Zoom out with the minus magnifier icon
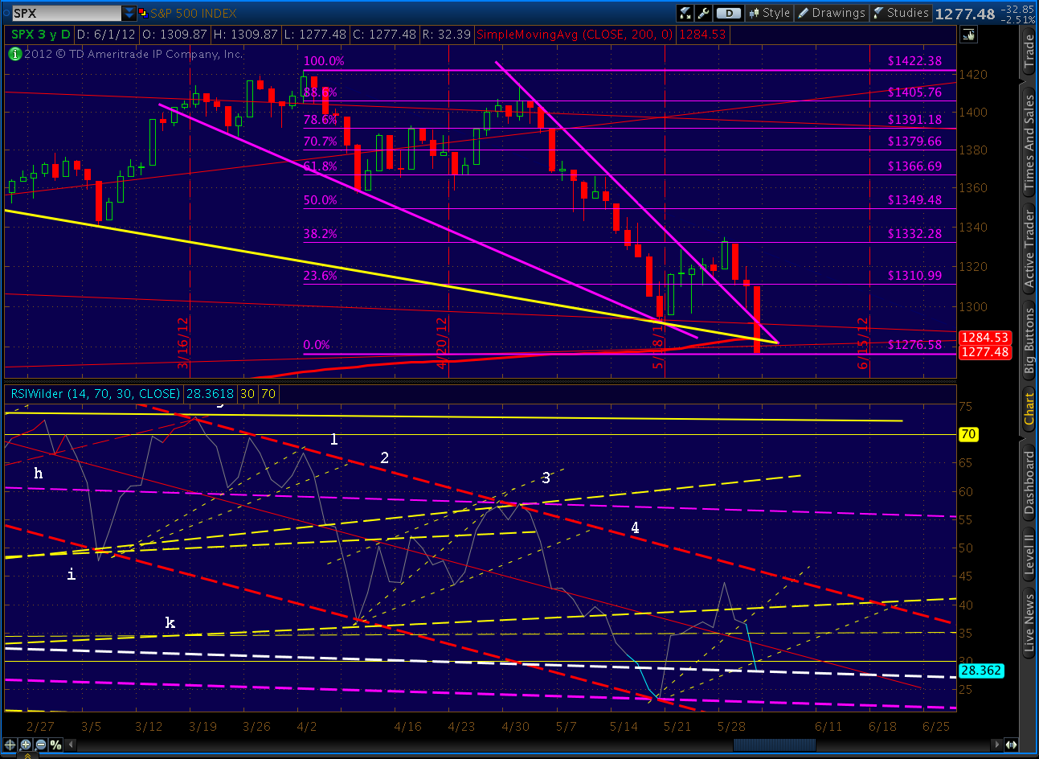The width and height of the screenshot is (1039, 759). point(39,745)
